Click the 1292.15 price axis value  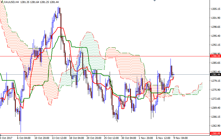[216, 45]
